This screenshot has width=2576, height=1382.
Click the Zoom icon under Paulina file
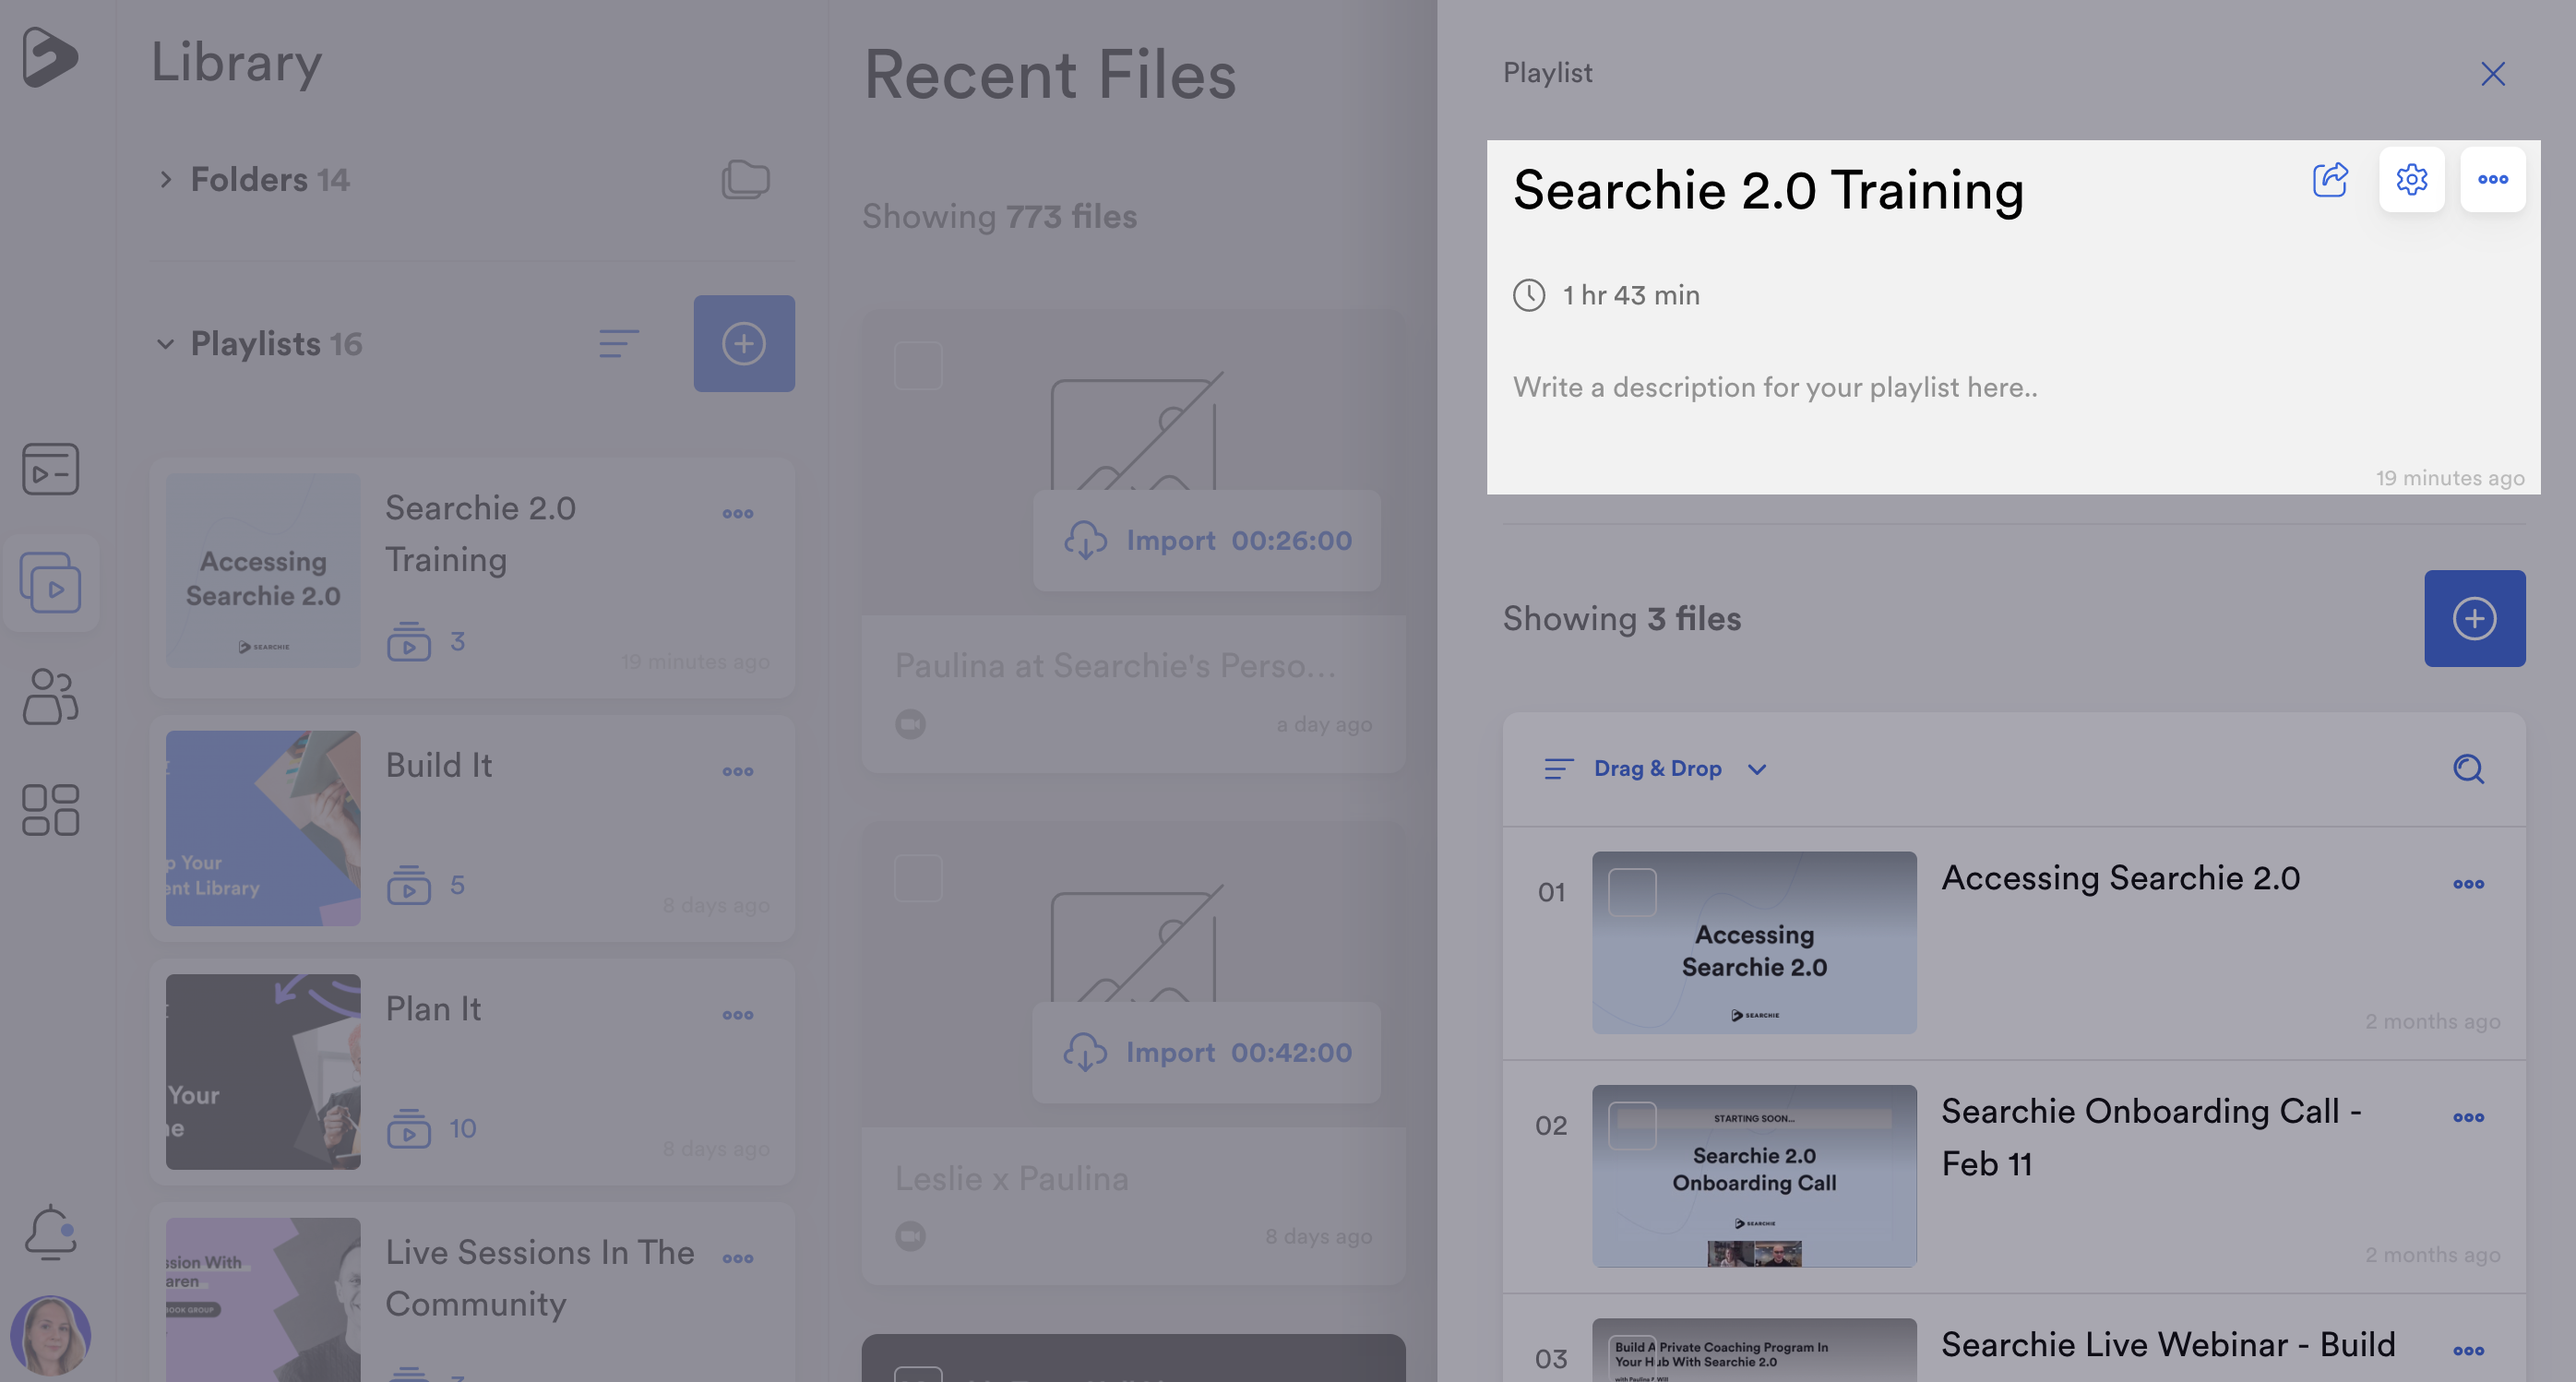[910, 724]
